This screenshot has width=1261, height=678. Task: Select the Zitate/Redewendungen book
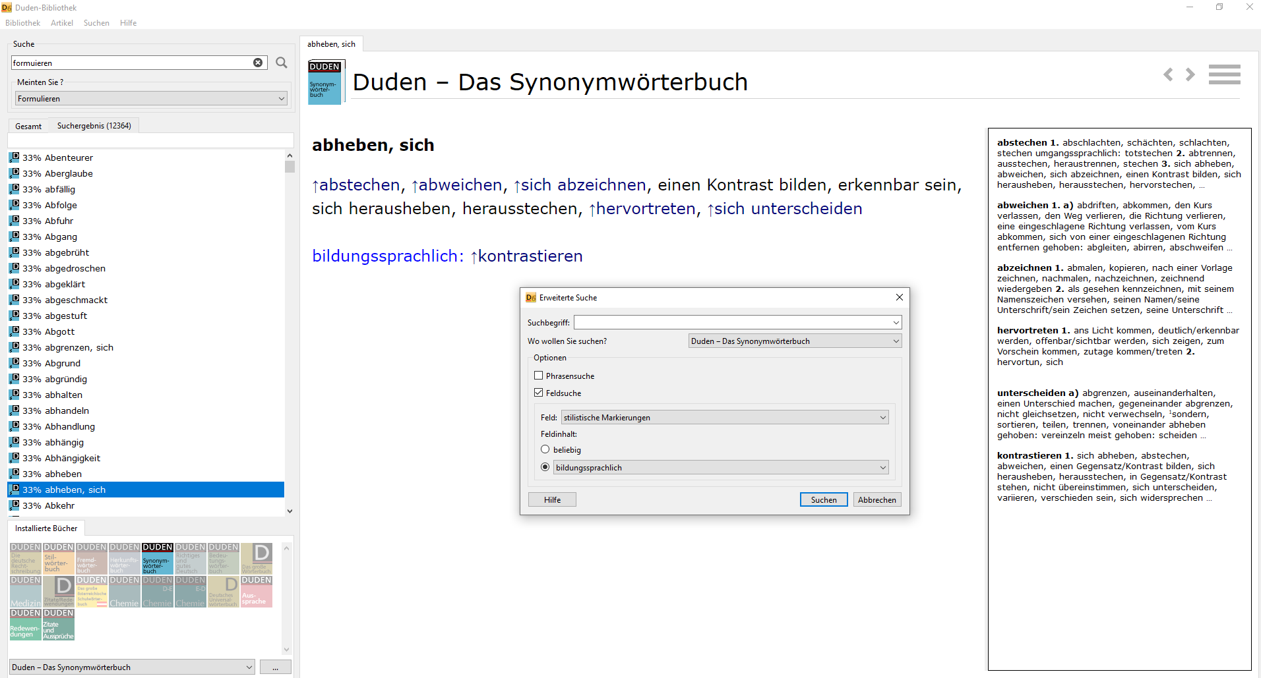pyautogui.click(x=59, y=591)
